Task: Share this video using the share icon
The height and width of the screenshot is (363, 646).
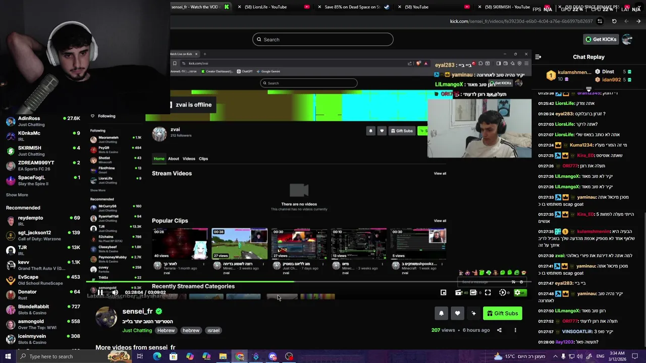Action: [x=499, y=330]
